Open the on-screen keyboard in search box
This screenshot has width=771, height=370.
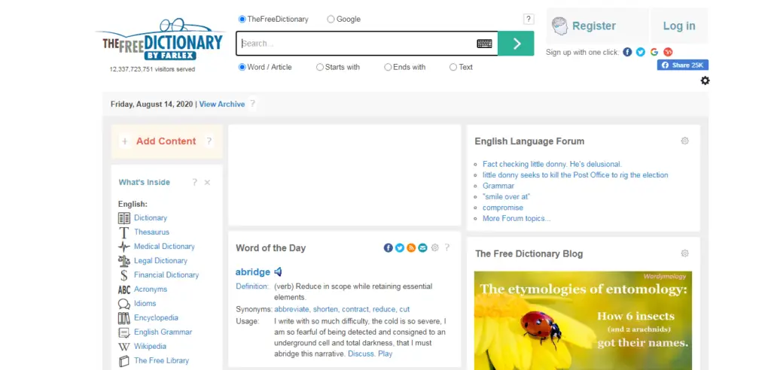[x=484, y=44]
